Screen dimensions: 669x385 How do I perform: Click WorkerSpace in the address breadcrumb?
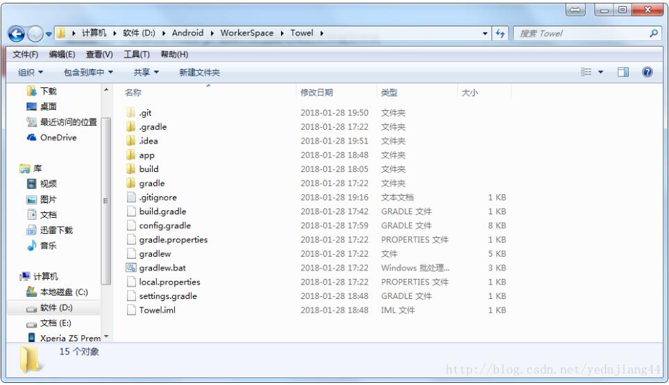coord(247,33)
